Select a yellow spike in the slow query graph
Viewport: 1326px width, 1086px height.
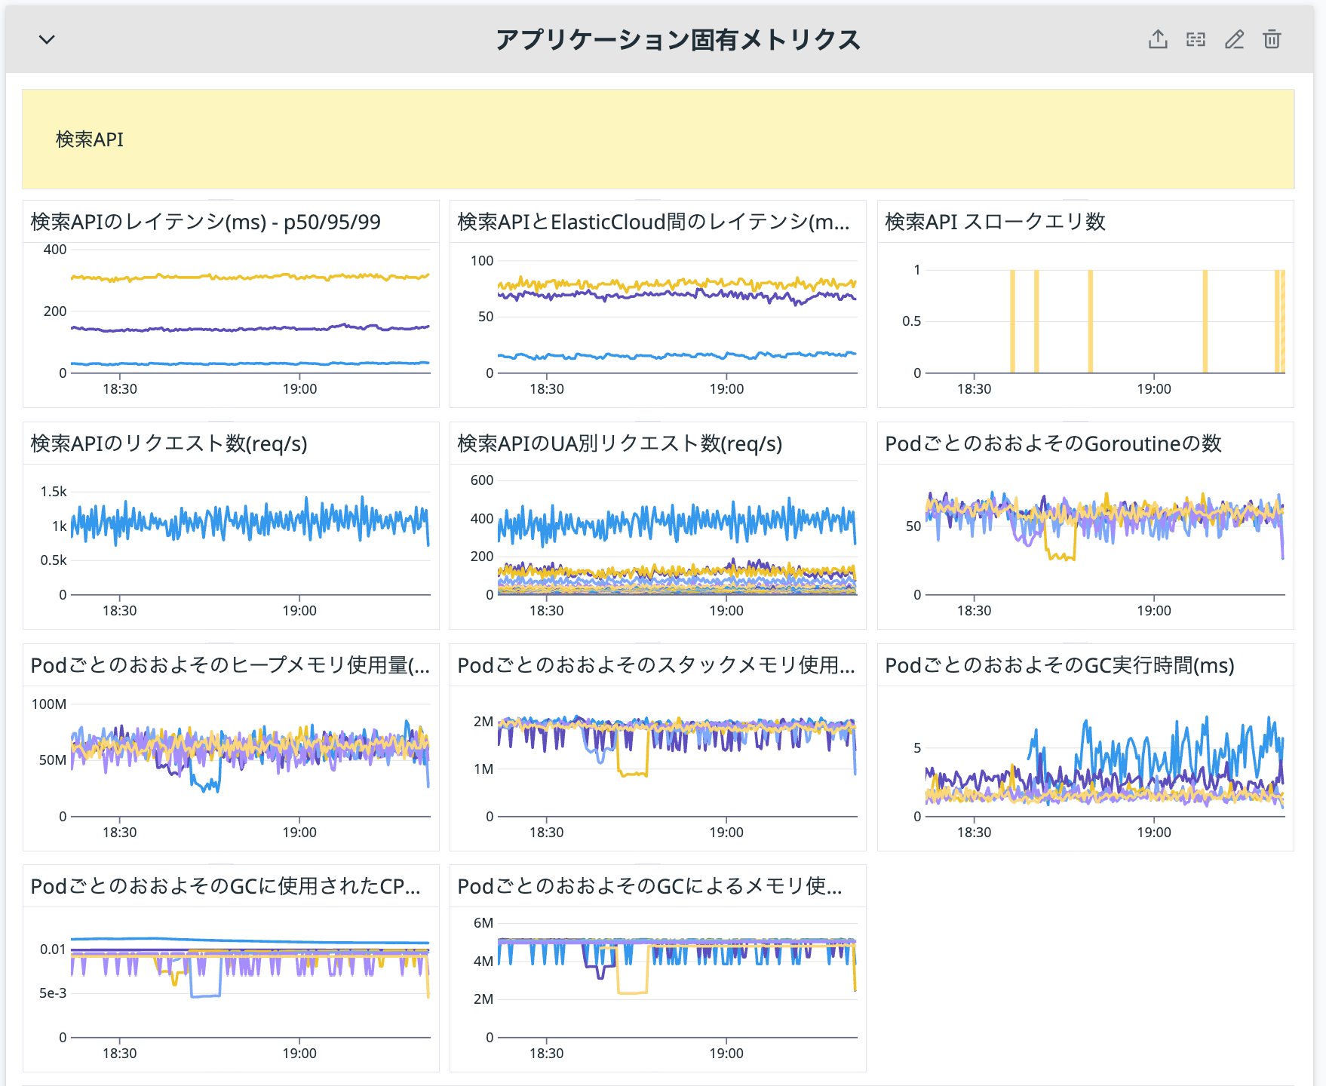pyautogui.click(x=1011, y=321)
